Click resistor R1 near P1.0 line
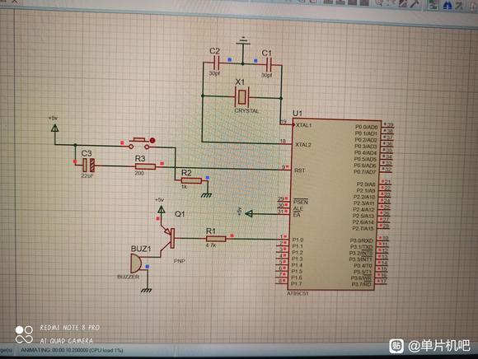 coord(216,239)
